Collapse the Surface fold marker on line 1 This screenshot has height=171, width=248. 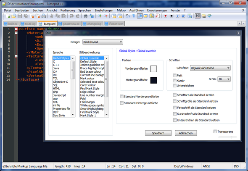16,29
